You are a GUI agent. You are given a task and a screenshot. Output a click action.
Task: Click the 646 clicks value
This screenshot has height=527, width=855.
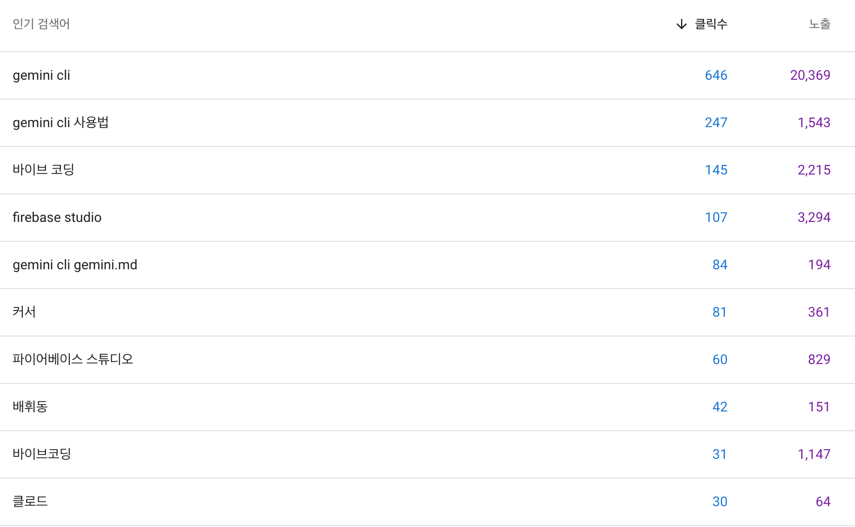click(x=716, y=75)
